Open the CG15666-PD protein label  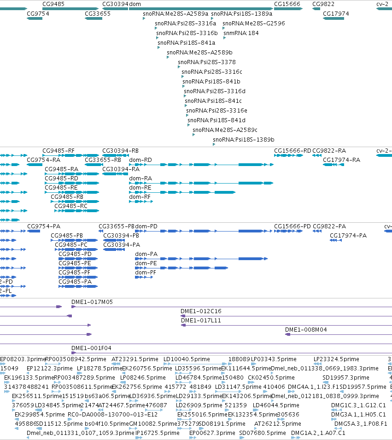(x=292, y=226)
